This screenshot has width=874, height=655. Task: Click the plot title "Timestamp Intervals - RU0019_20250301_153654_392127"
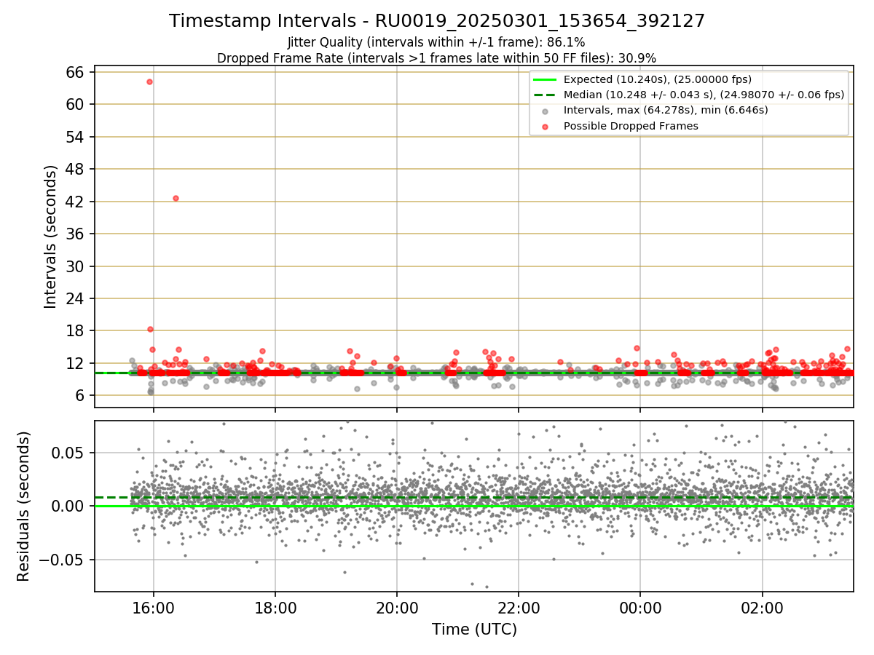(437, 21)
